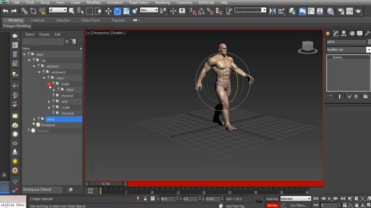The height and width of the screenshot is (208, 371).
Task: Open the Rendered Frame Window icon
Action: [x=350, y=11]
